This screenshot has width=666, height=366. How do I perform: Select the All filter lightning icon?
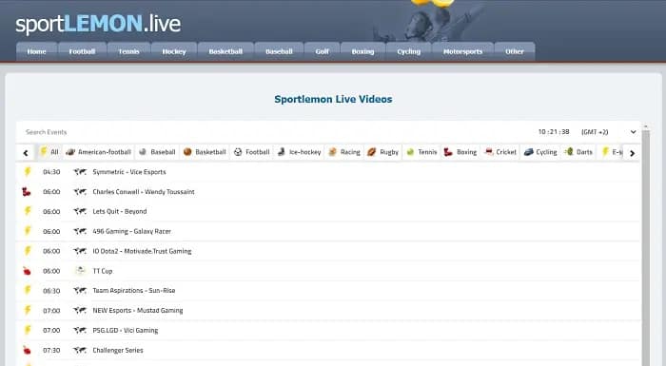(x=44, y=151)
